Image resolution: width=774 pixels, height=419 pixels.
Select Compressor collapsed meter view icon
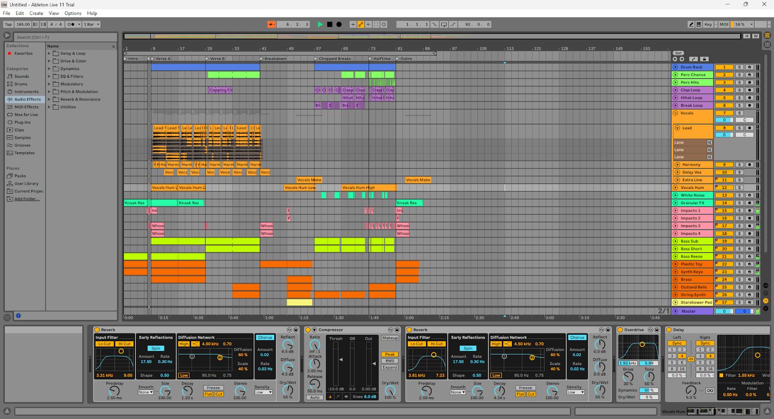click(x=330, y=397)
